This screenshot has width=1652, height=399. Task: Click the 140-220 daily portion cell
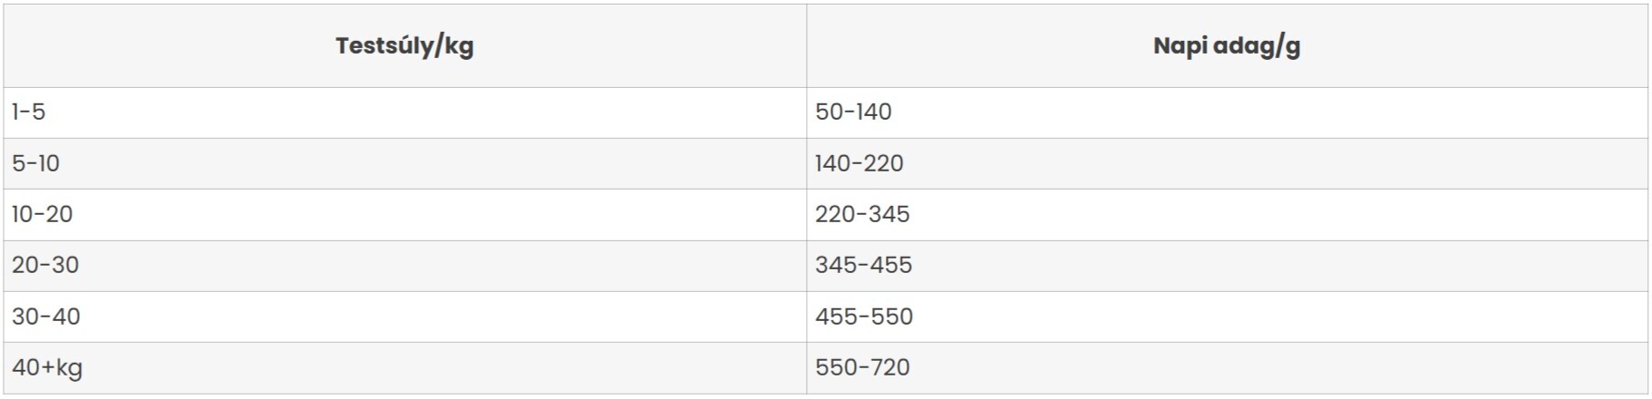(x=1227, y=163)
